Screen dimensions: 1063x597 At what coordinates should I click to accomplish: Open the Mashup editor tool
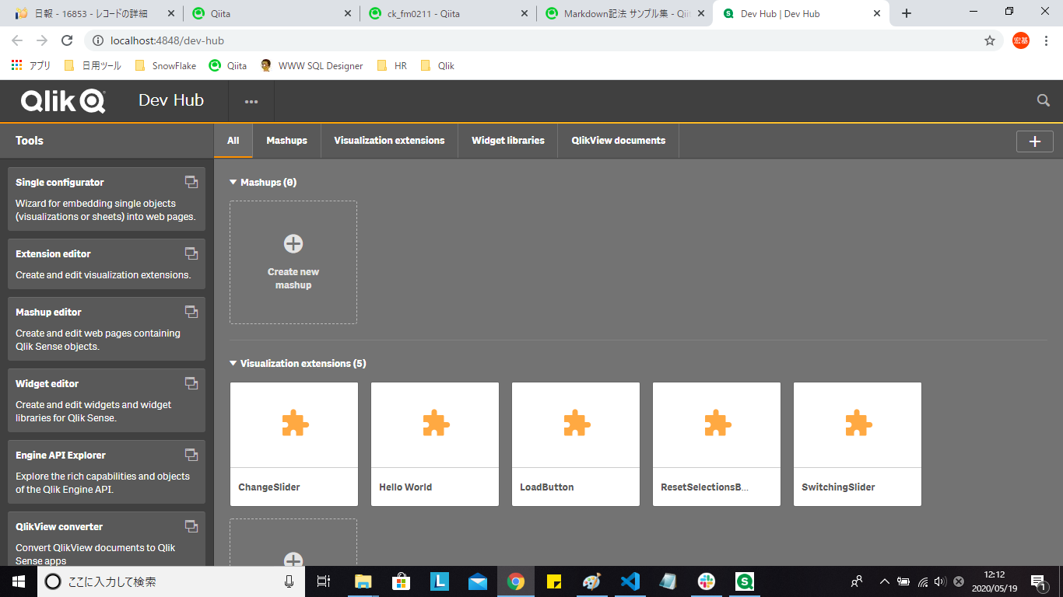point(107,329)
